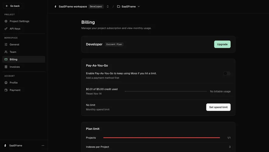Click the API Keys key icon
Image resolution: width=269 pixels, height=152 pixels.
pos(6,29)
